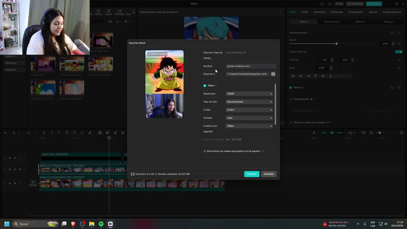Screen dimensions: 407x229
Task: Click the pencil icon on Editar portada
Action: pyautogui.click(x=149, y=54)
